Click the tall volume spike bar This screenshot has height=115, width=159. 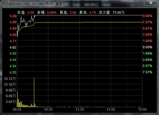[x=34, y=92]
